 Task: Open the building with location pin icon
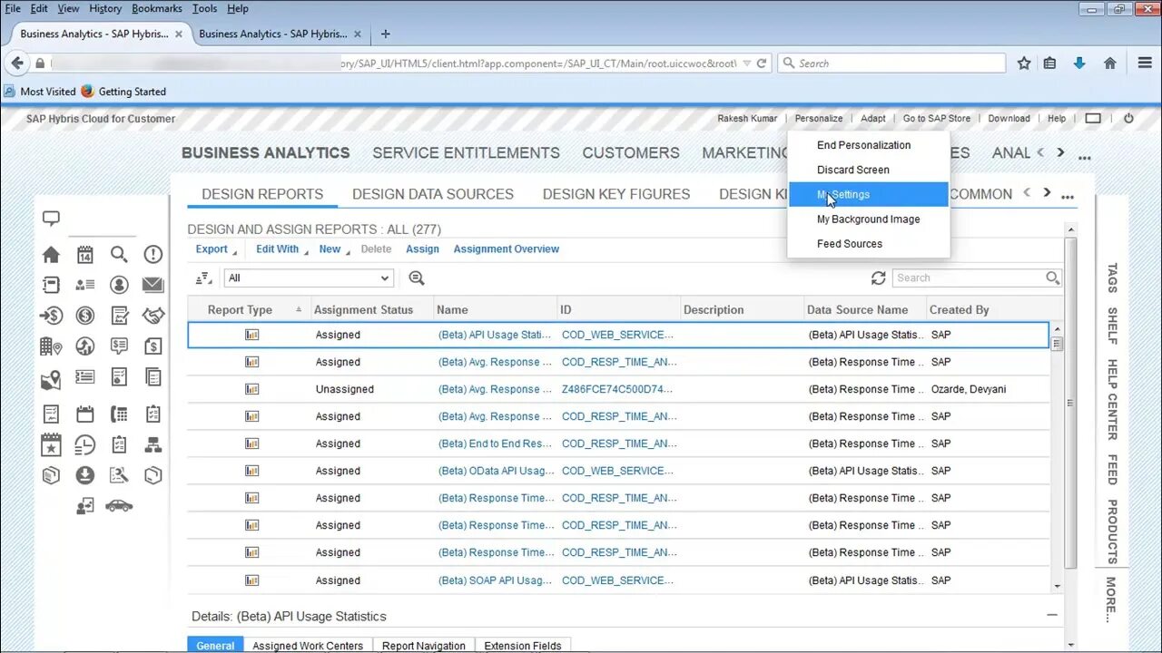pos(51,346)
